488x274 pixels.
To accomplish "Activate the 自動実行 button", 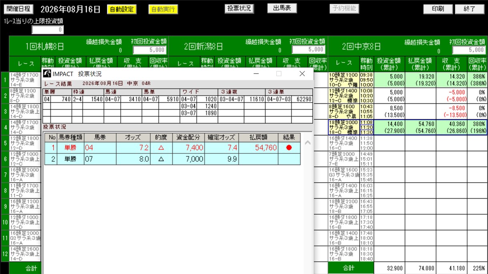I will tap(163, 9).
